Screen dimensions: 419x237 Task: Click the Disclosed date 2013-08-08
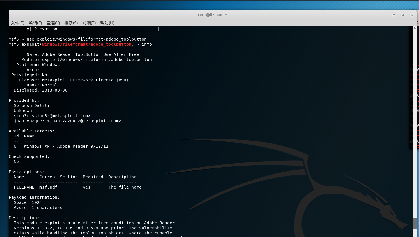click(55, 90)
